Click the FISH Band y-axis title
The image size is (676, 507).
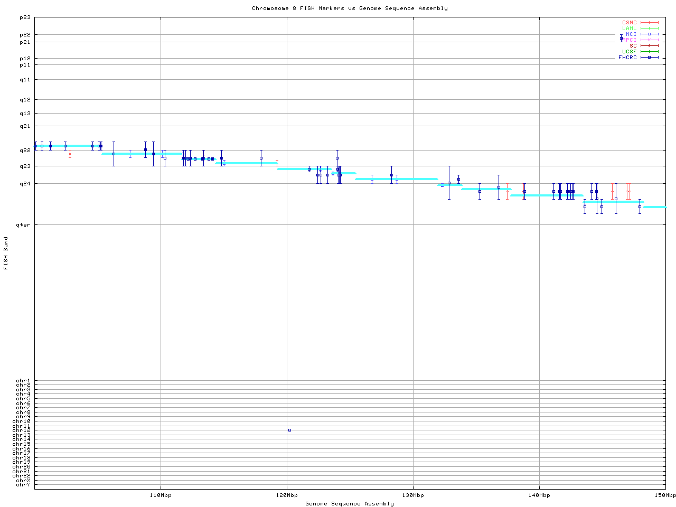click(x=6, y=253)
